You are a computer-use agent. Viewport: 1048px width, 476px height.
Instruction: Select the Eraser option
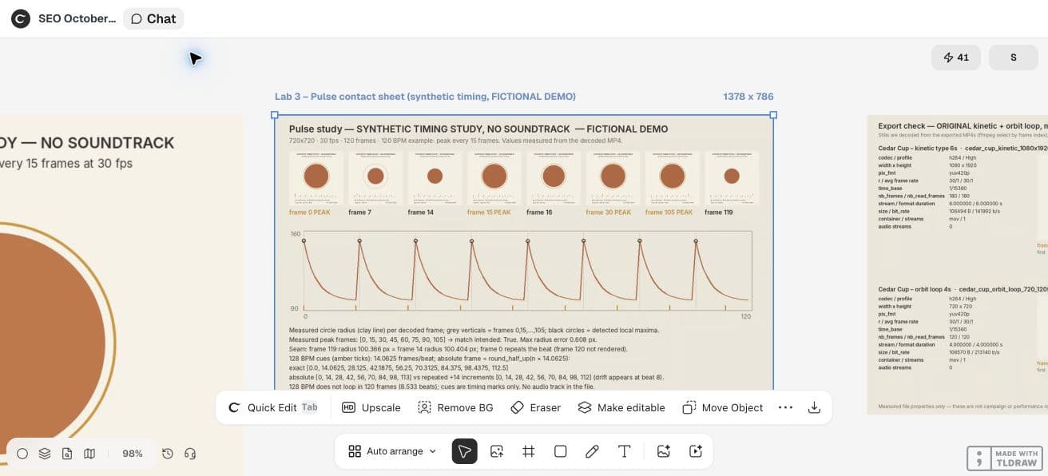(x=536, y=407)
